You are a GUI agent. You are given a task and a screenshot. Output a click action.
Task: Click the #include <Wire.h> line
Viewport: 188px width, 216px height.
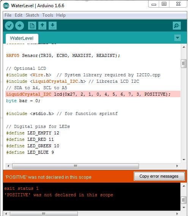(x=83, y=75)
